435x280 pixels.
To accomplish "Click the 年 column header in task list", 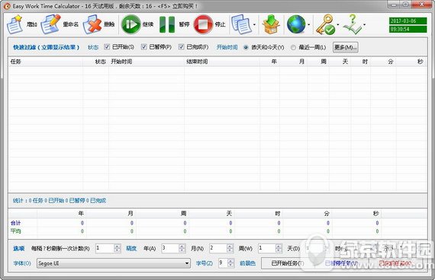I will pos(270,62).
